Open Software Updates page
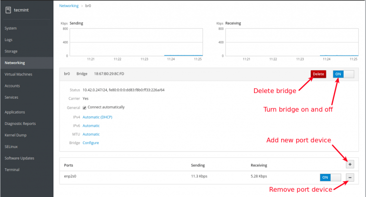 pyautogui.click(x=19, y=158)
